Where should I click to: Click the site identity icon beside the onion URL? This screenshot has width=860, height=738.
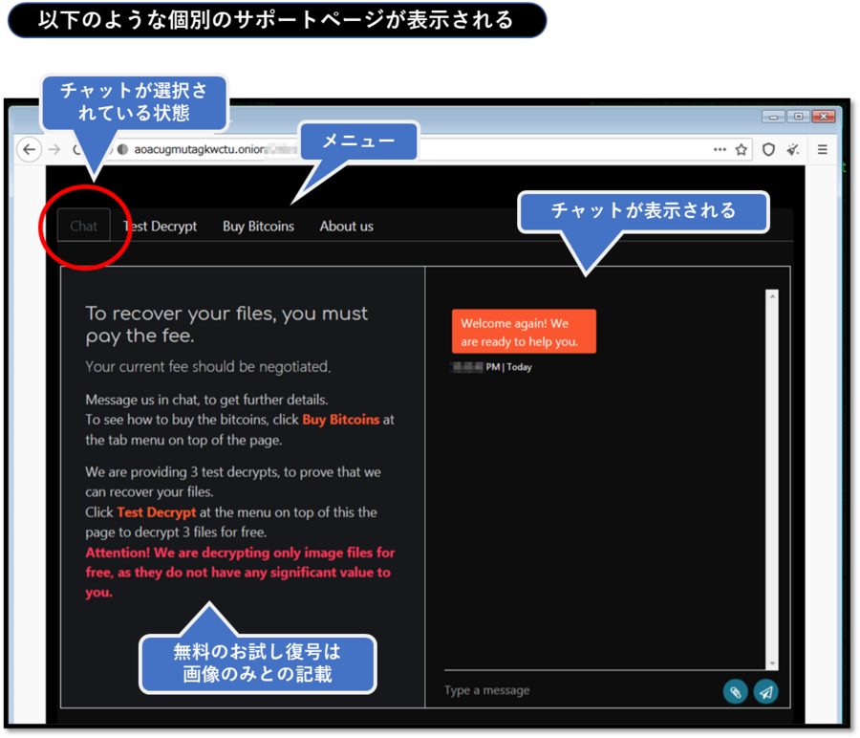(x=122, y=149)
